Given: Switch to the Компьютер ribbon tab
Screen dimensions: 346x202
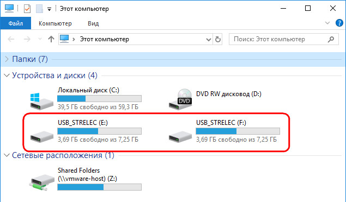Looking at the screenshot, I should [x=55, y=23].
